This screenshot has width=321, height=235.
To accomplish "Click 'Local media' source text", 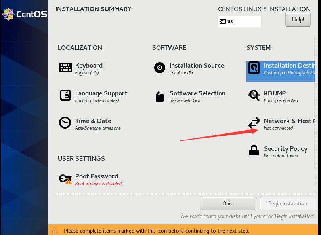I will (181, 73).
